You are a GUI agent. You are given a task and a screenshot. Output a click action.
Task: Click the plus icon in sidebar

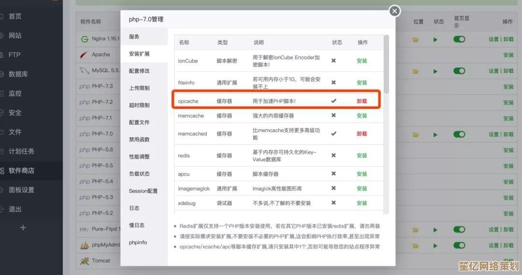coord(23,228)
